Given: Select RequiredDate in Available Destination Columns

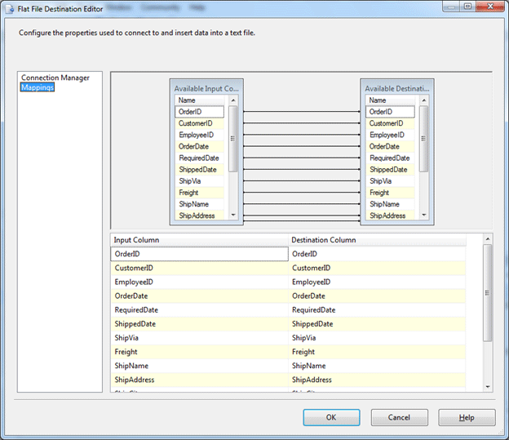Looking at the screenshot, I should tap(390, 158).
